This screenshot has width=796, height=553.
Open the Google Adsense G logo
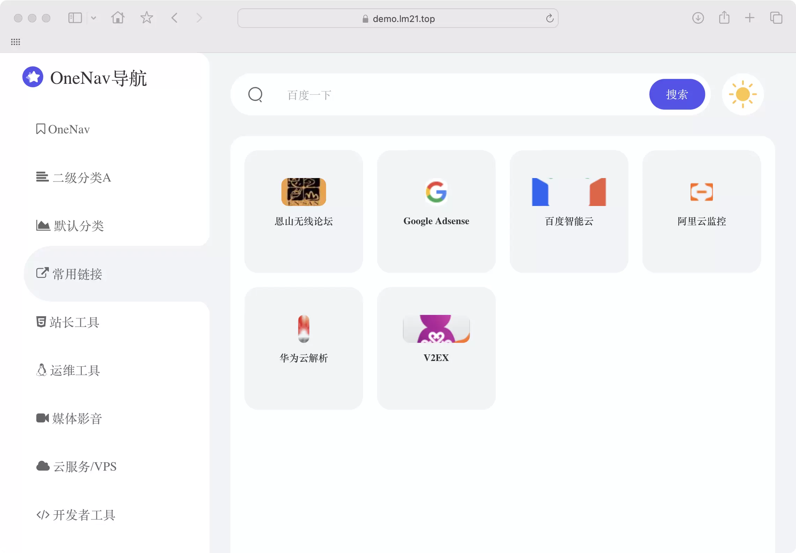436,192
